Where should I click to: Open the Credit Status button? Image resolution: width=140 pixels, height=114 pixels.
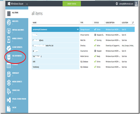tap(72, 4)
